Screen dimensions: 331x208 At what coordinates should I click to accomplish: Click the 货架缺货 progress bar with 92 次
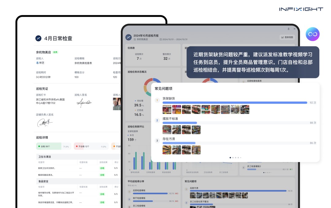coord(235,103)
